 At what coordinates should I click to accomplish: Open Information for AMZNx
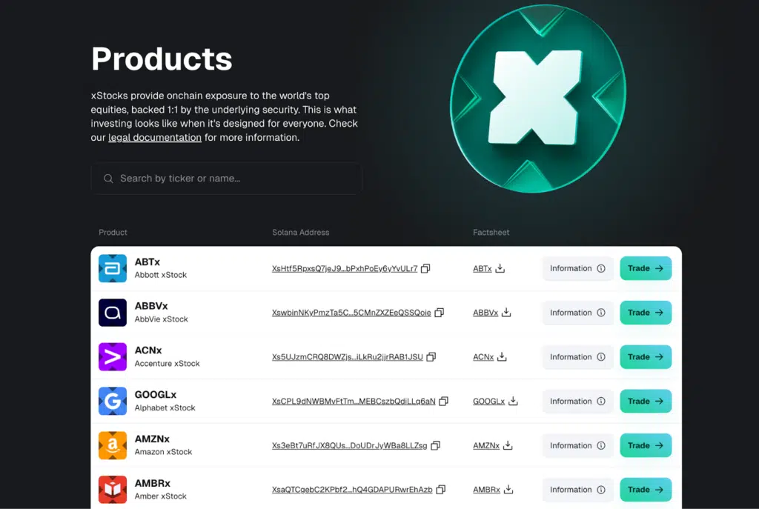(577, 445)
